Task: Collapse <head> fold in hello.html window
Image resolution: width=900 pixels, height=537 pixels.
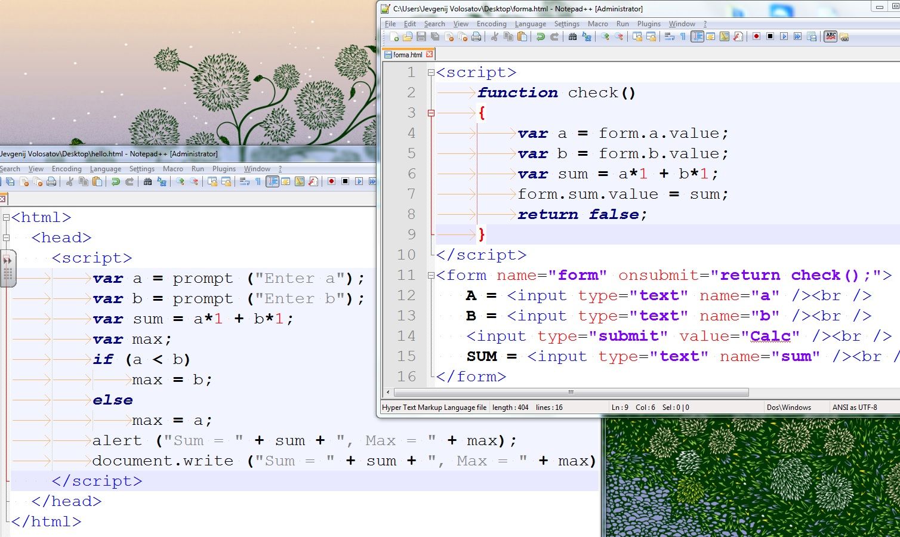Action: [6, 238]
